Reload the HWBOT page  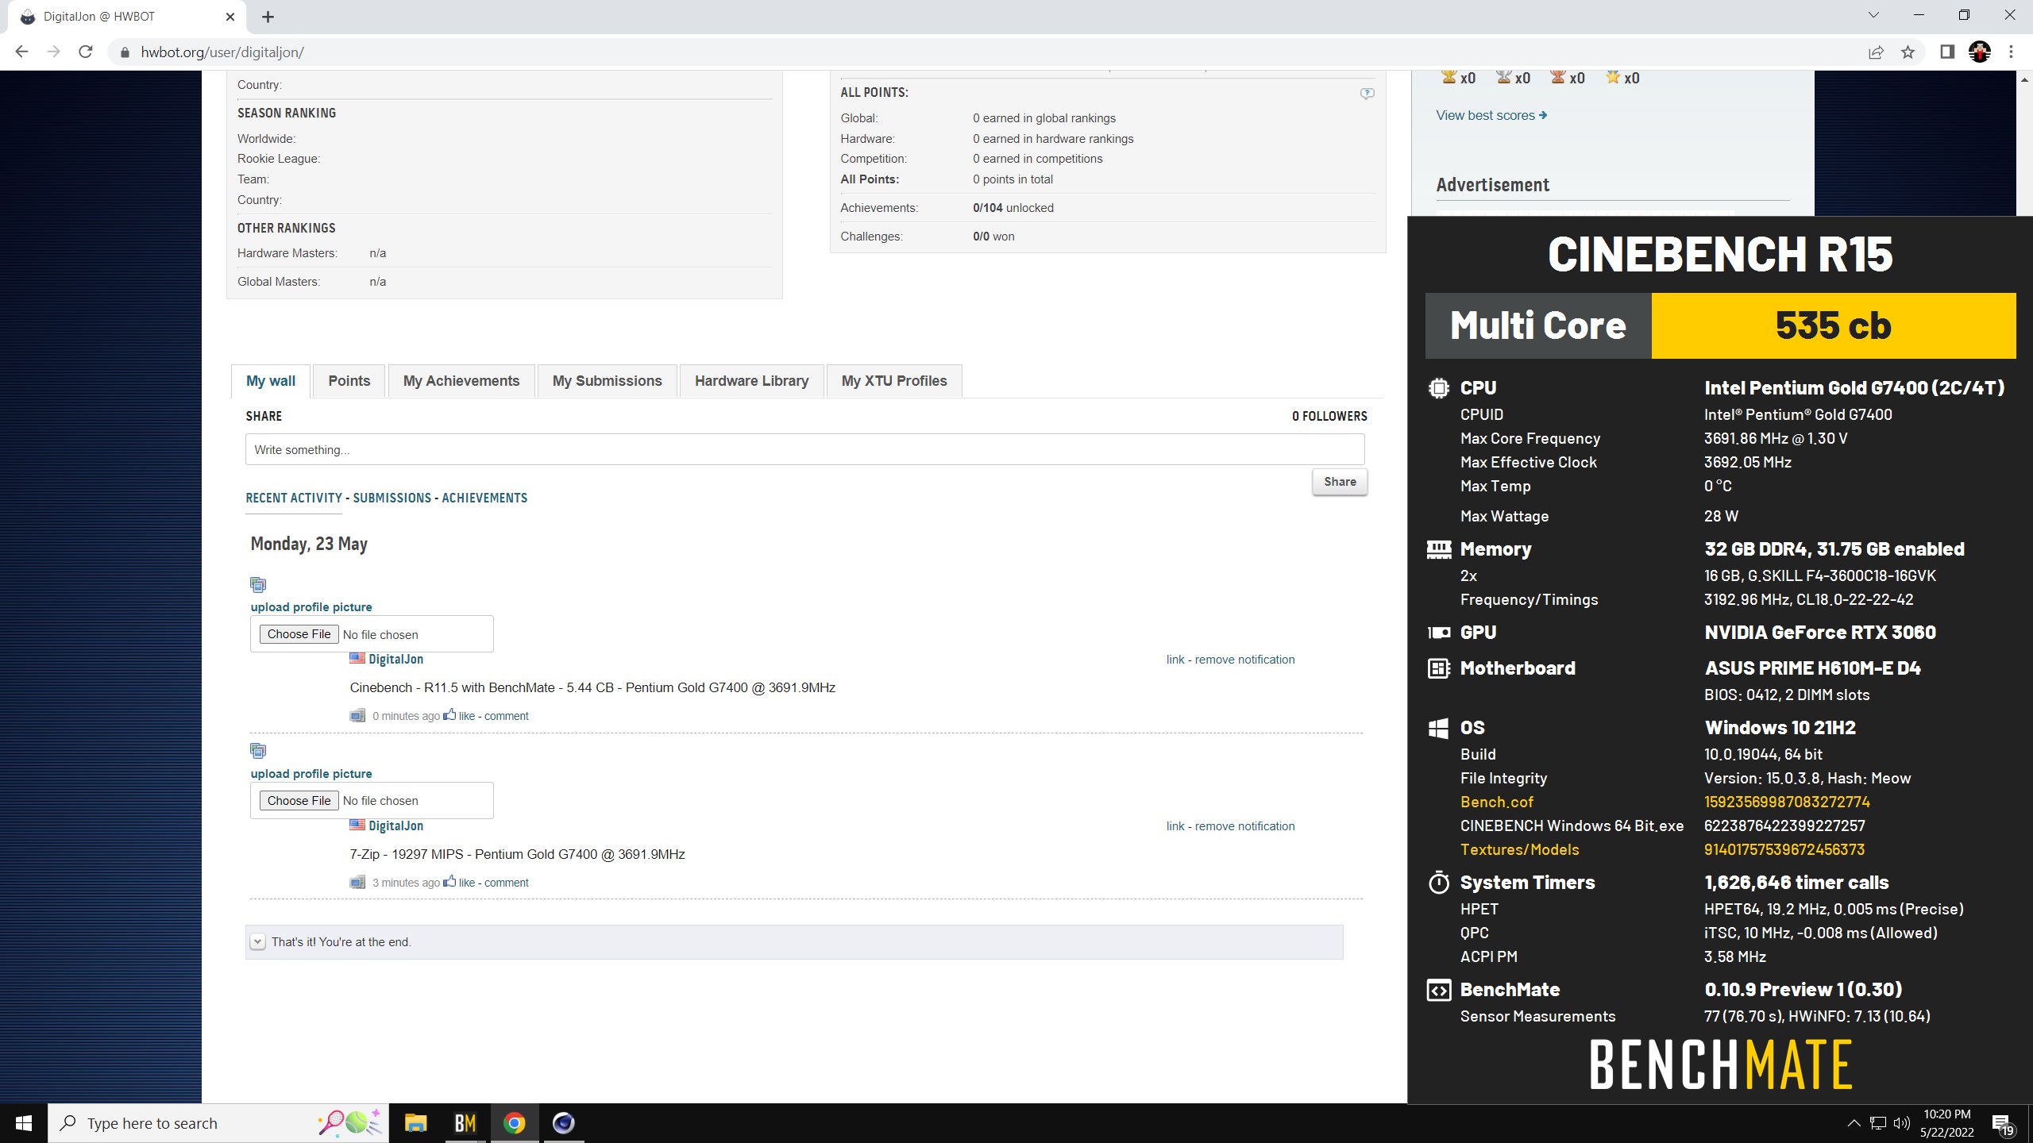coord(86,52)
